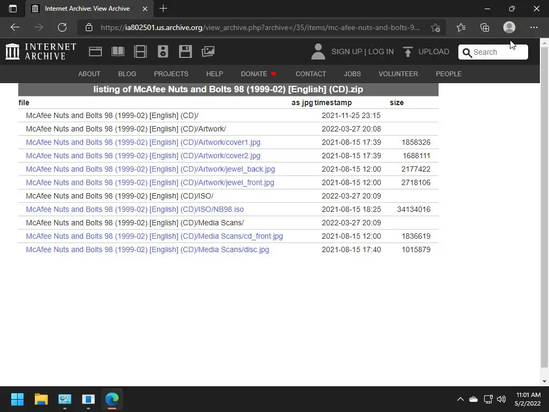549x412 pixels.
Task: Open the Audio speaker icon
Action: [x=163, y=51]
